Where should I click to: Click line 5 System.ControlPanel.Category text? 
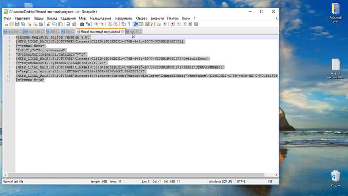51,54
